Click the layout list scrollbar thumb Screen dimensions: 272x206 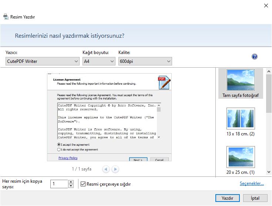click(269, 94)
